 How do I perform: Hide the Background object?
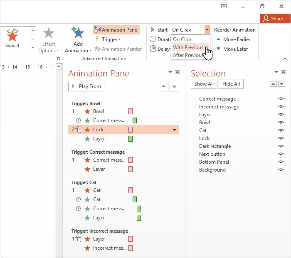pos(281,170)
